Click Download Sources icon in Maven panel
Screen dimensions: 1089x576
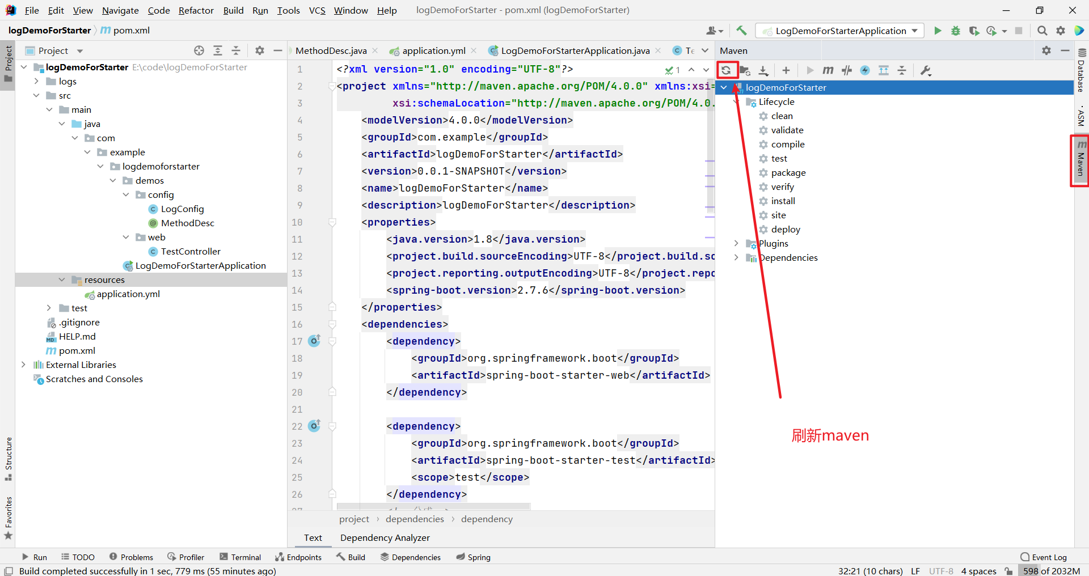click(x=763, y=70)
